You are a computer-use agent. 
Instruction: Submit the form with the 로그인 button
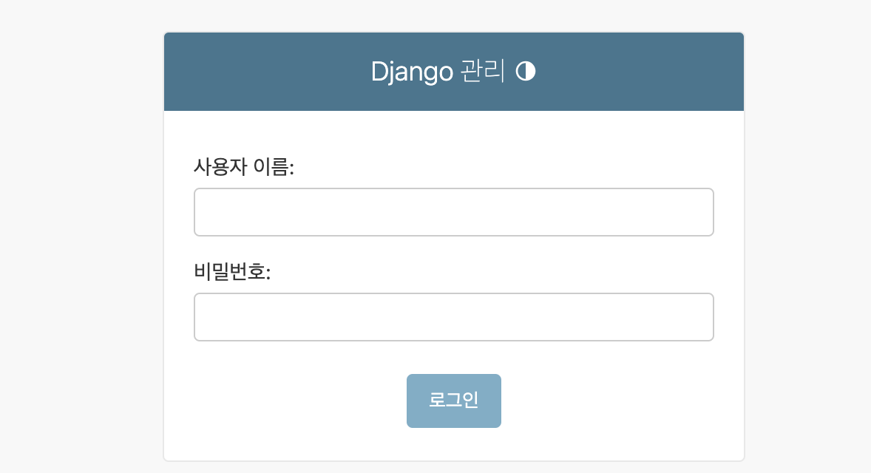coord(453,401)
